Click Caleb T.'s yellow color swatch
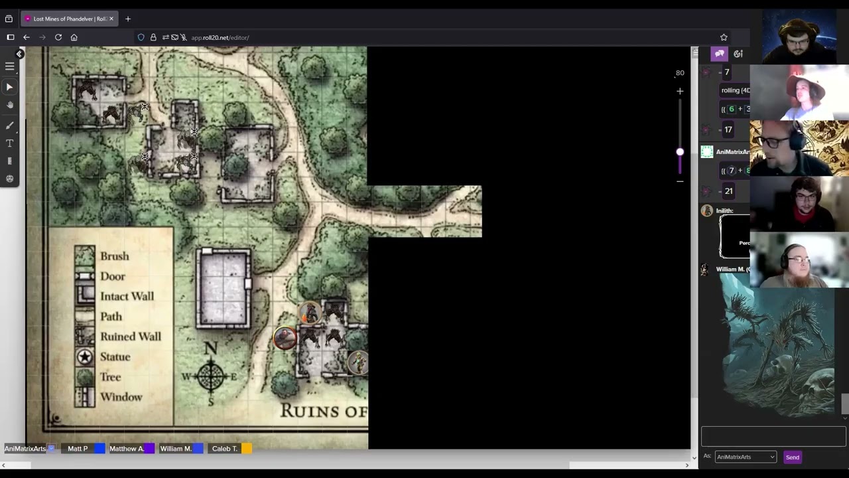Image resolution: width=849 pixels, height=478 pixels. point(247,449)
